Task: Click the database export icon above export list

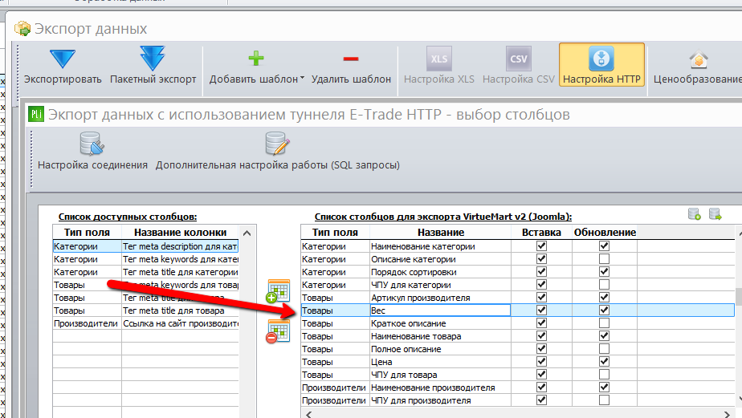Action: [715, 215]
